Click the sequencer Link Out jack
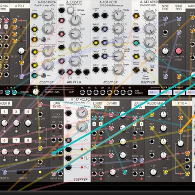The height and width of the screenshot is (195, 195). coord(40,161)
